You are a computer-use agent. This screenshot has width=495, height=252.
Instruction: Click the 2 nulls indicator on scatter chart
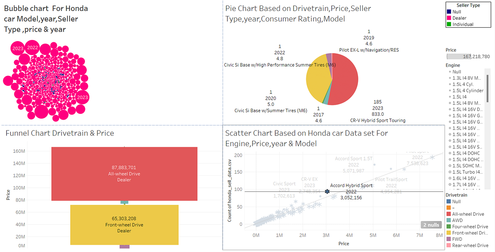[431, 225]
